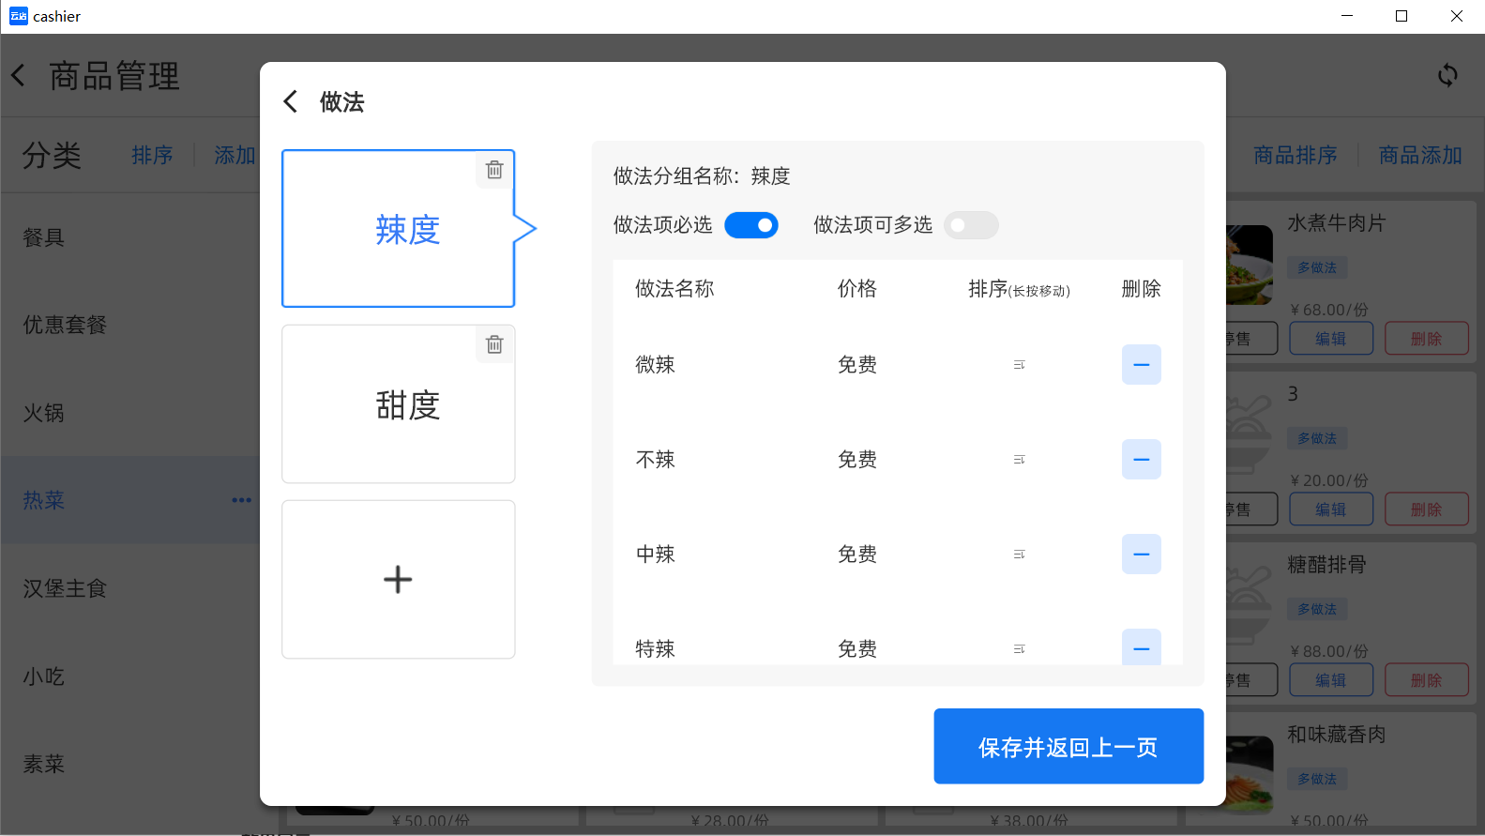Click the sort handle for 微辣
1485x836 pixels.
click(x=1019, y=365)
